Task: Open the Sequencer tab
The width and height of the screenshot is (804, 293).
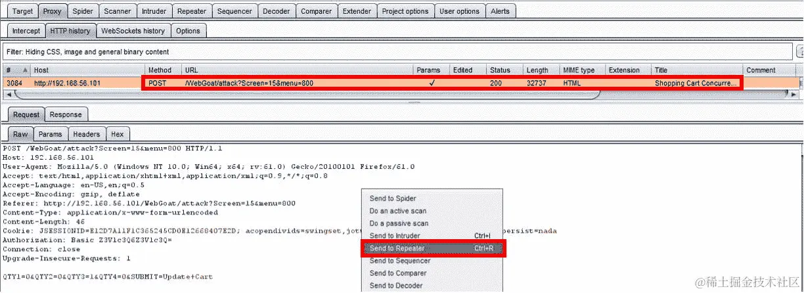Action: pos(234,11)
